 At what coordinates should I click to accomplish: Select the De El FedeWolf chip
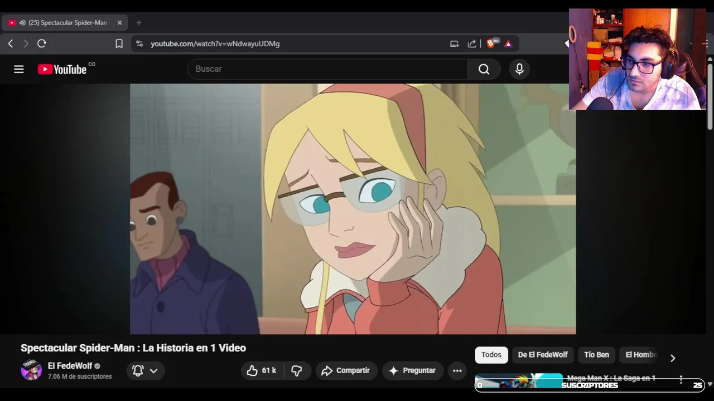(543, 355)
